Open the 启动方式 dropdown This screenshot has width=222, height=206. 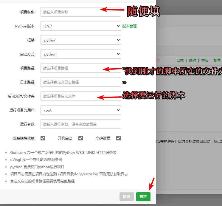click(80, 54)
